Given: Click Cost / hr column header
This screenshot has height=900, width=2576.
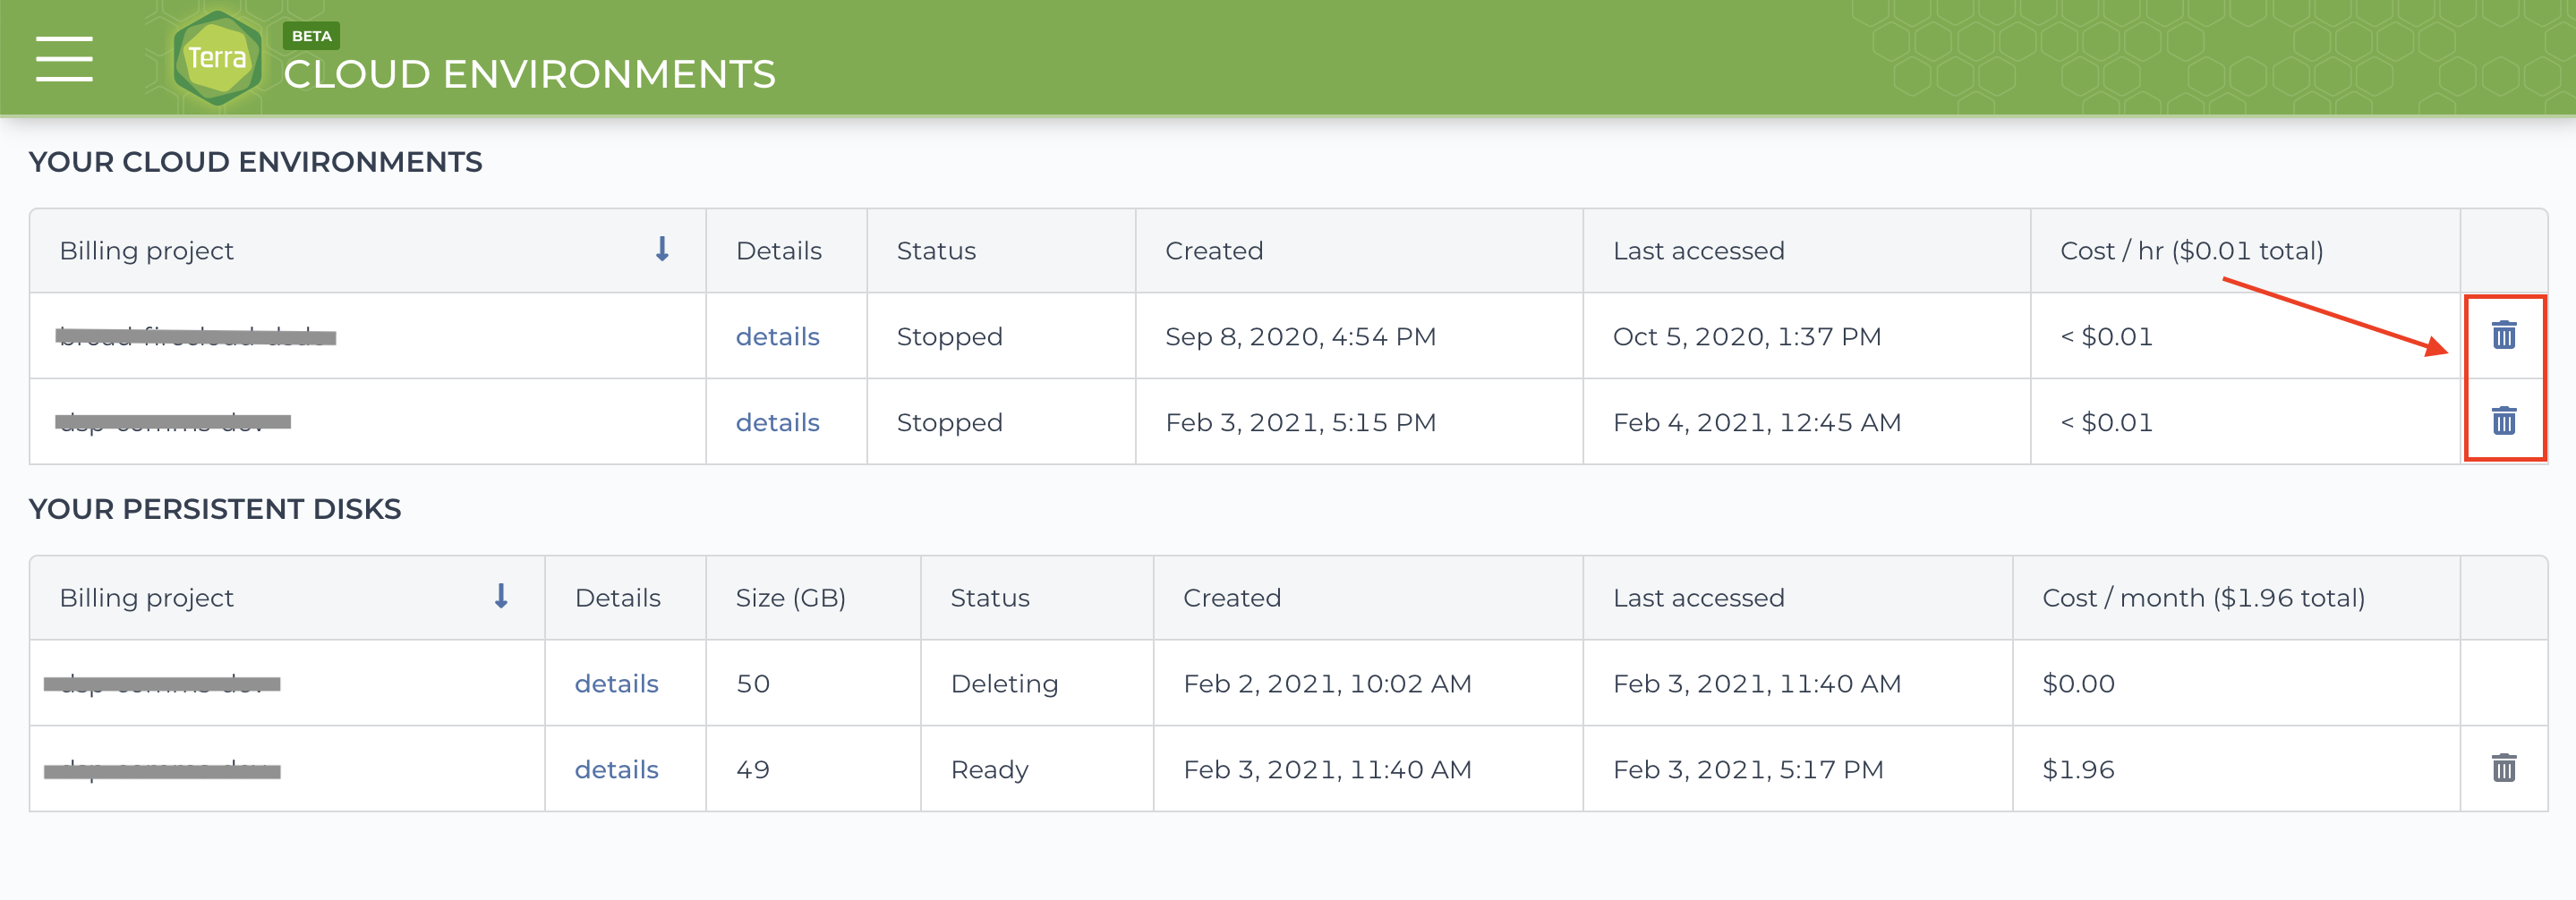Looking at the screenshot, I should [x=2191, y=251].
